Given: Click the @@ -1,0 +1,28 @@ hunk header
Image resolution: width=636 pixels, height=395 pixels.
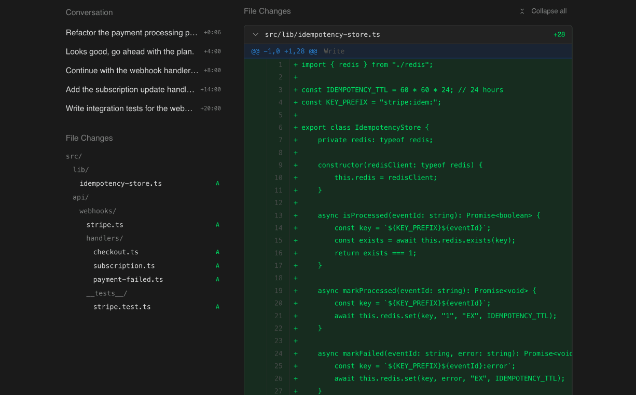Looking at the screenshot, I should [x=284, y=51].
